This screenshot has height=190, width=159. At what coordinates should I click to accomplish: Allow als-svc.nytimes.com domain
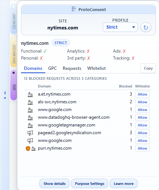pyautogui.click(x=142, y=102)
